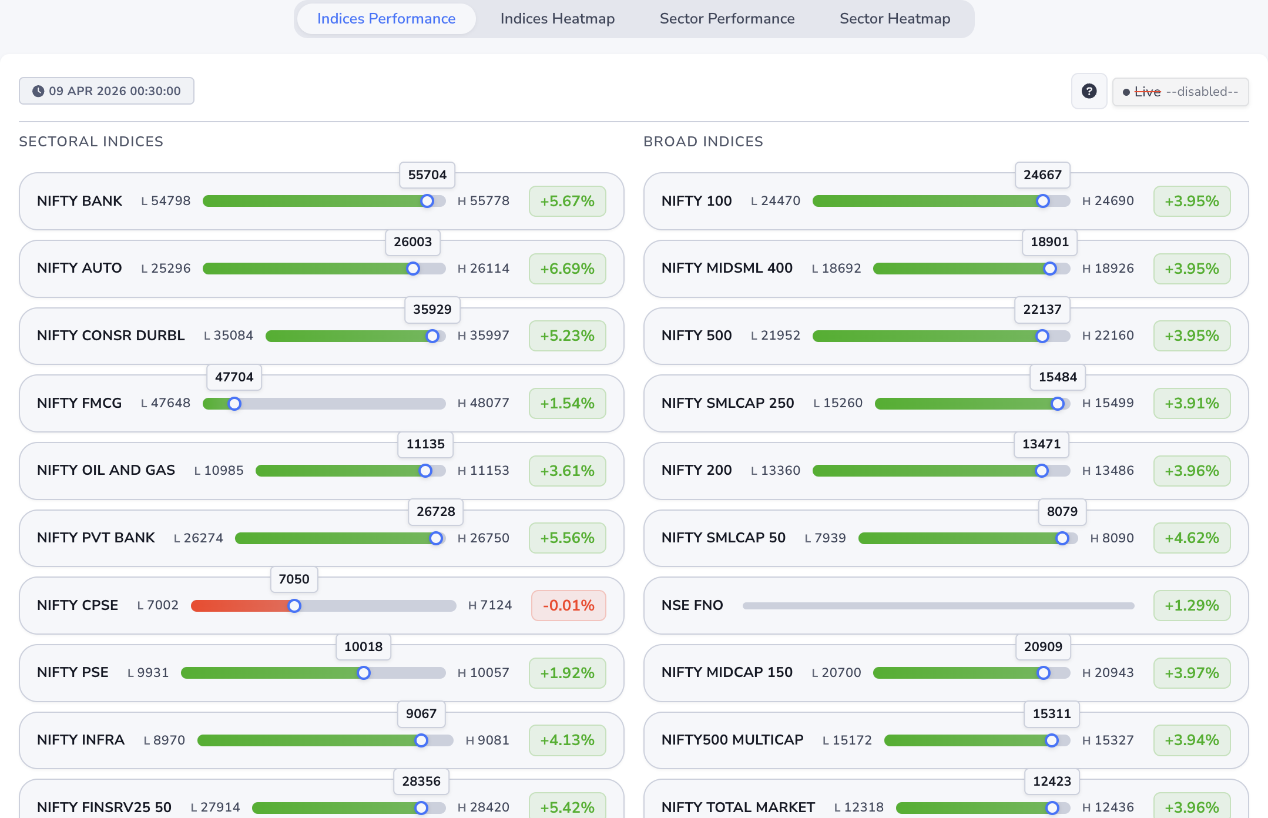Click the 55704 value bubble above NIFTY BANK
Image resolution: width=1268 pixels, height=818 pixels.
(x=427, y=175)
